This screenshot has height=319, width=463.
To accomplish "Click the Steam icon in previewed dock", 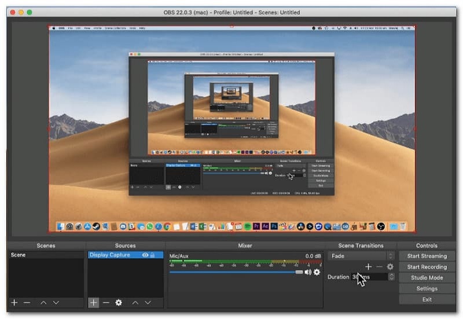I will click(96, 226).
